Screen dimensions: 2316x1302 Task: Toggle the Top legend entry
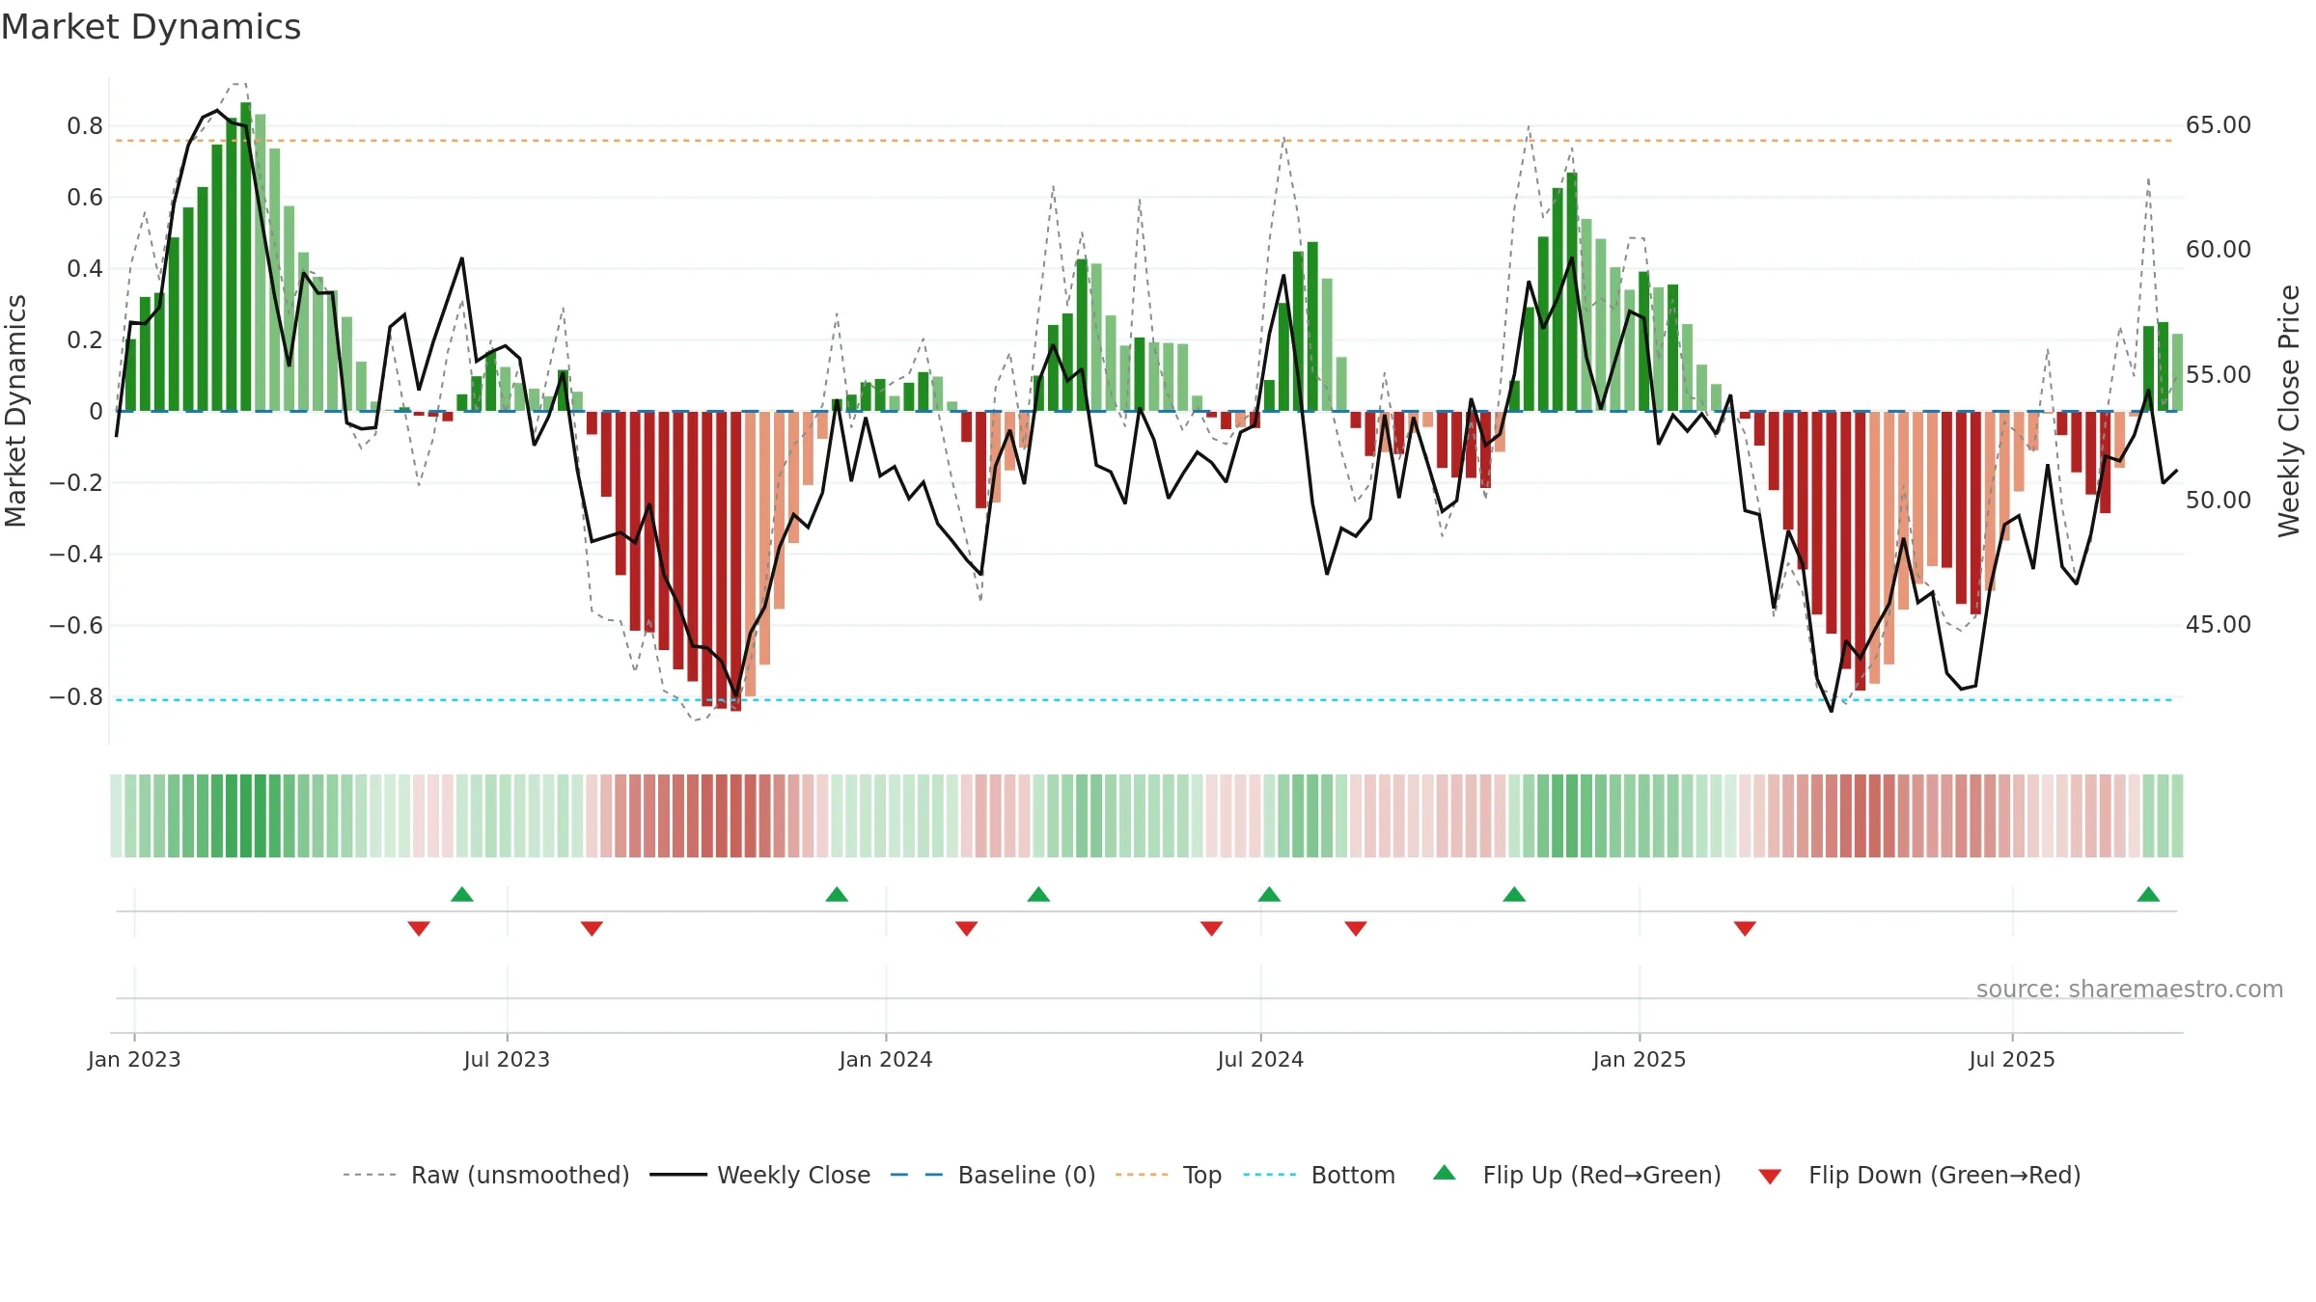pyautogui.click(x=1169, y=1175)
